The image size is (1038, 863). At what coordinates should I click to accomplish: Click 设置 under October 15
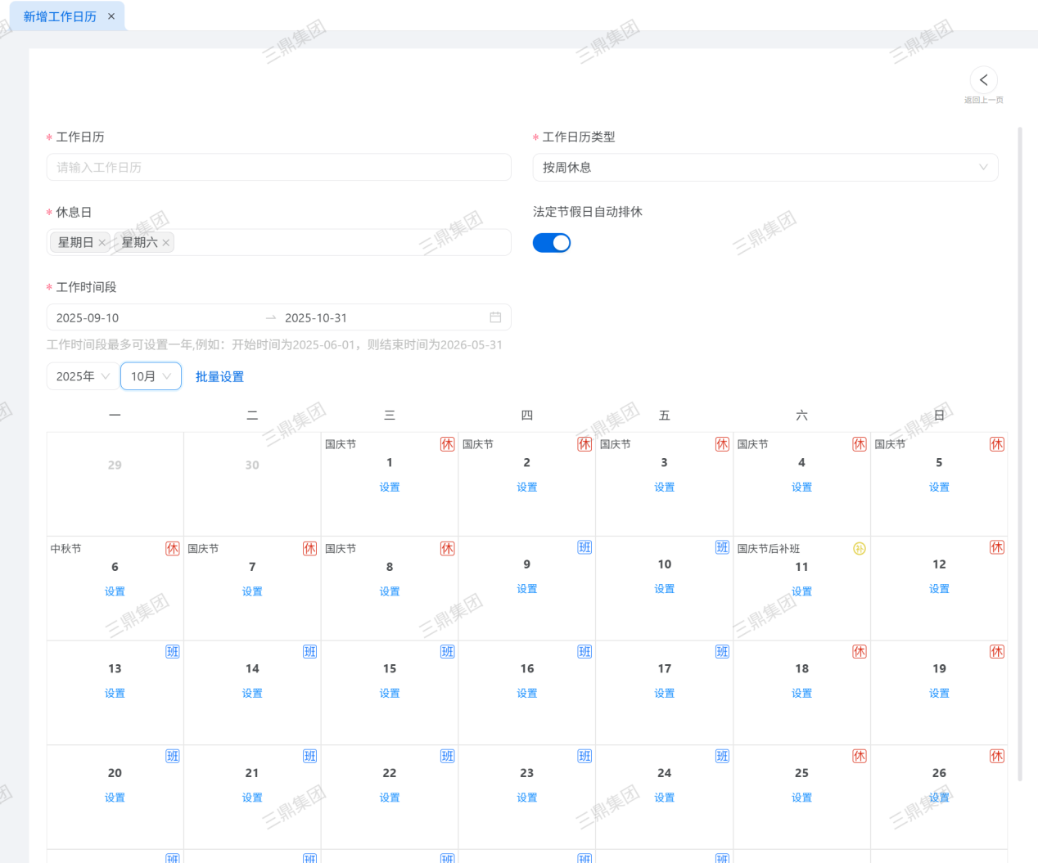390,694
